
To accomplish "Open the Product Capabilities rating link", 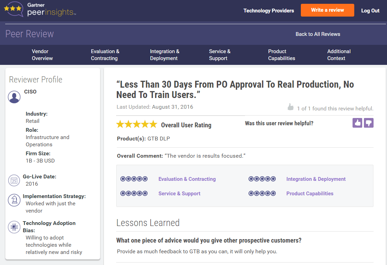I will (x=310, y=194).
